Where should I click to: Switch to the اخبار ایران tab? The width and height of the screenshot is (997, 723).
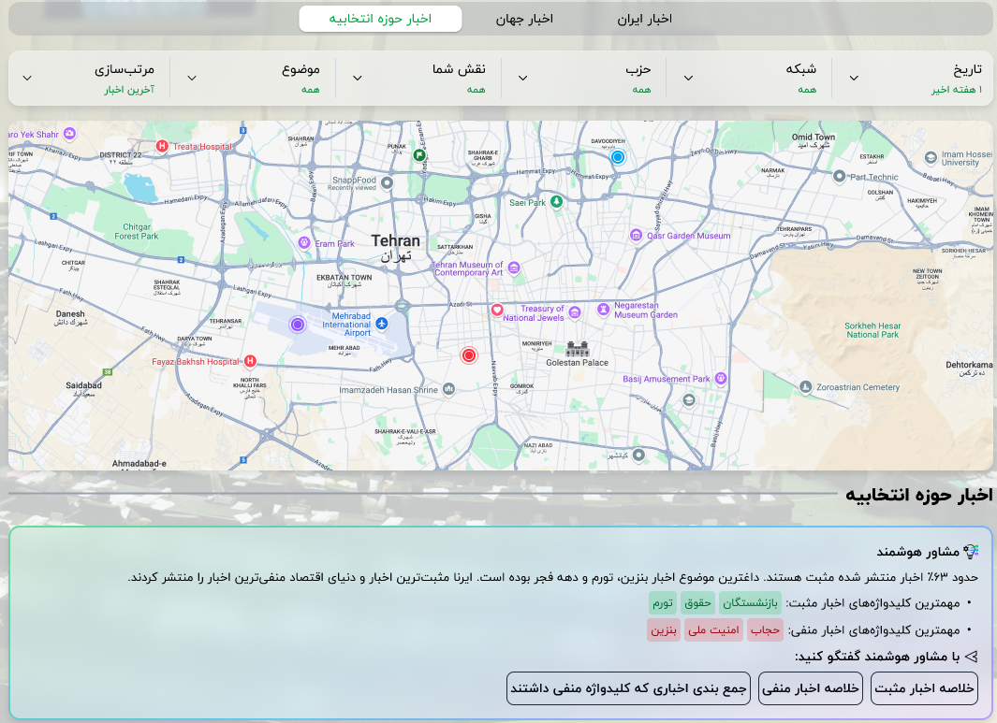point(645,19)
